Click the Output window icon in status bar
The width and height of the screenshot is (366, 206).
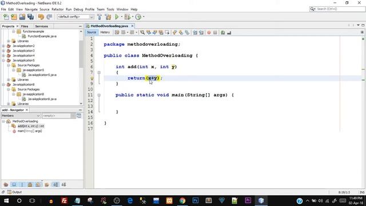[x=9, y=192]
